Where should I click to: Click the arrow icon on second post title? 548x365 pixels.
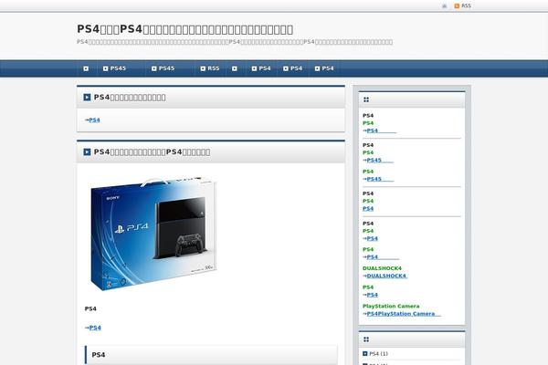(87, 151)
